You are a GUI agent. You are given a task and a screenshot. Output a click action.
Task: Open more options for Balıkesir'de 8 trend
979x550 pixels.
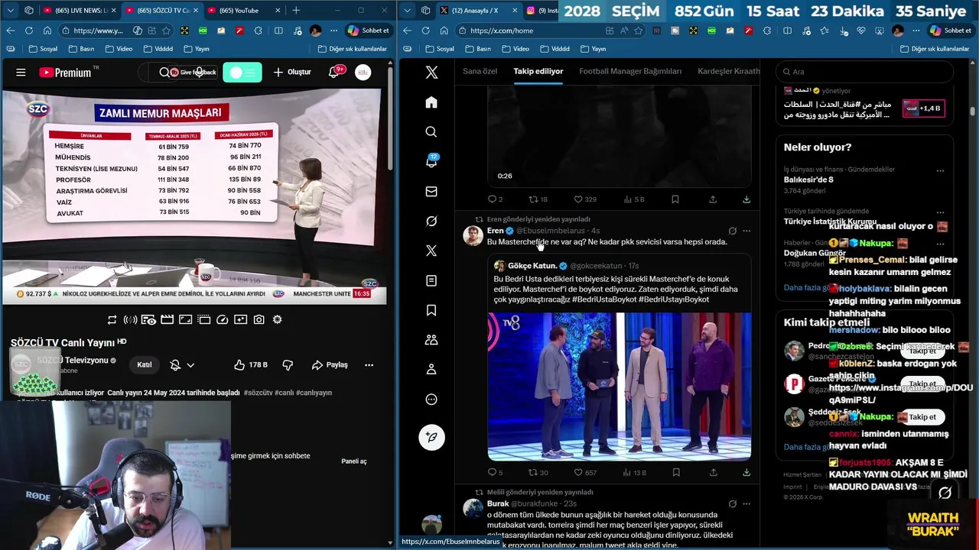pyautogui.click(x=941, y=170)
